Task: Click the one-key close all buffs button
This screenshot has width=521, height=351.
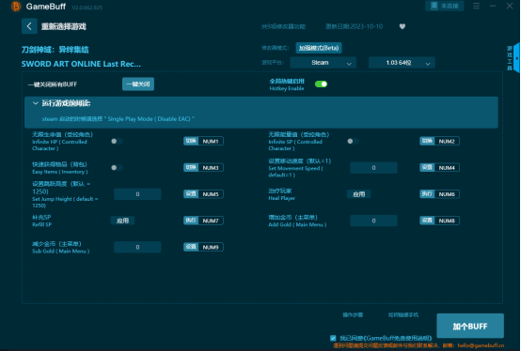Action: [x=138, y=84]
